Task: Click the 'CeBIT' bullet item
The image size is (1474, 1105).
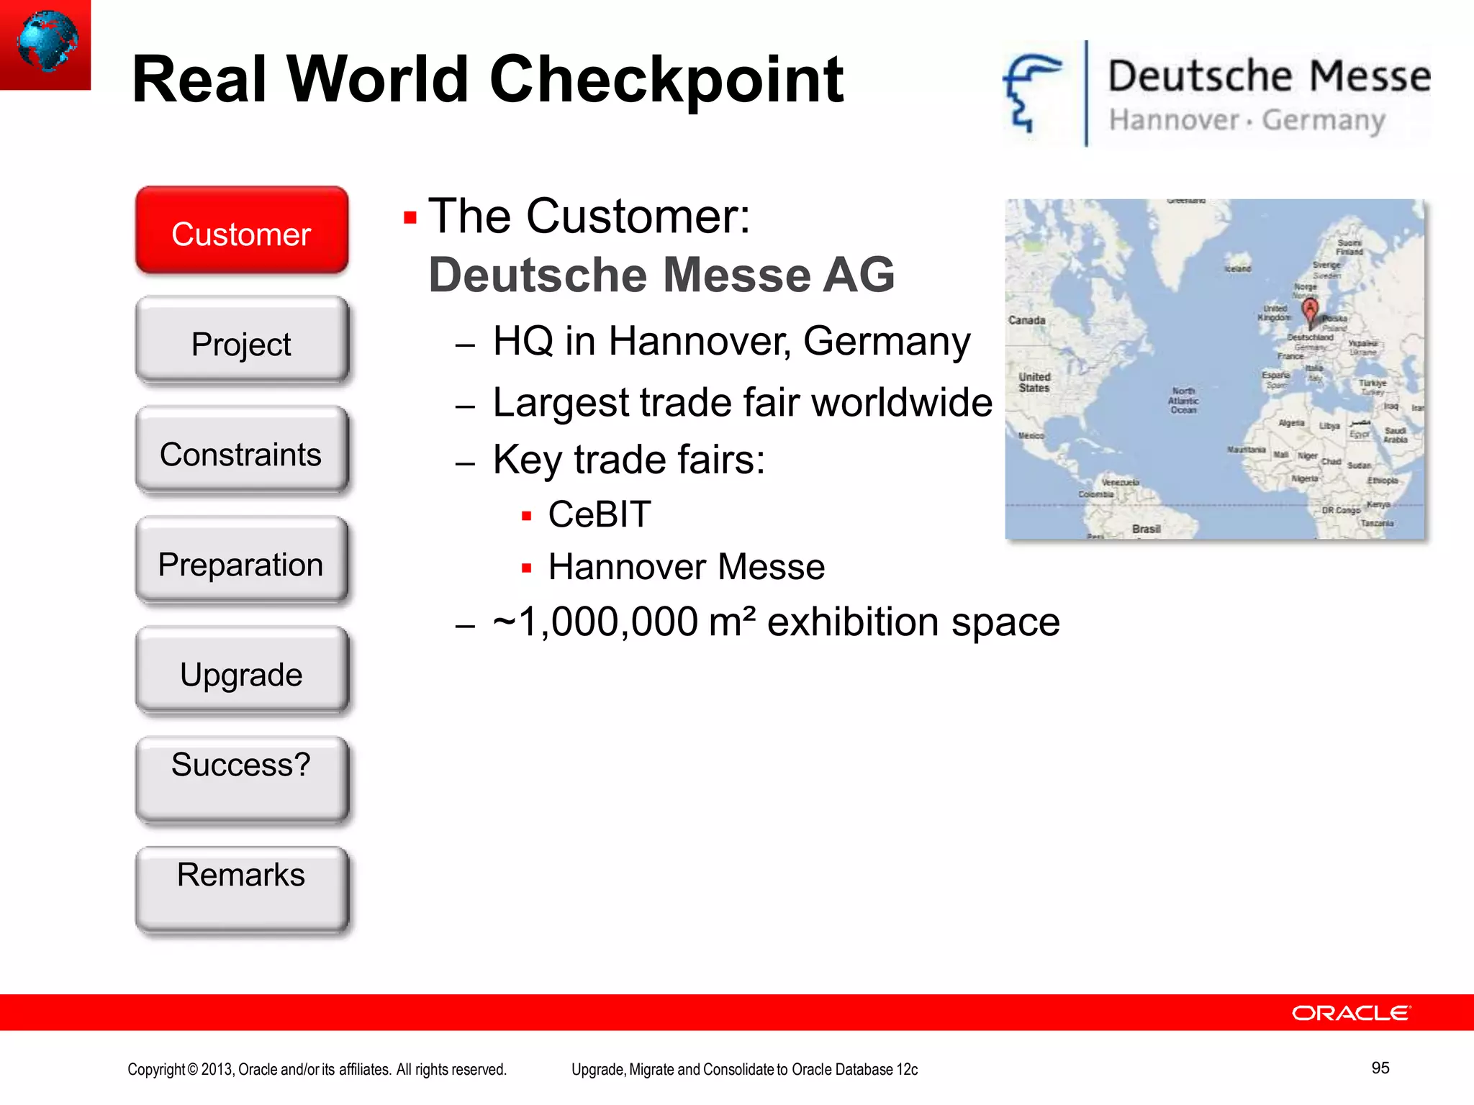Action: tap(600, 515)
